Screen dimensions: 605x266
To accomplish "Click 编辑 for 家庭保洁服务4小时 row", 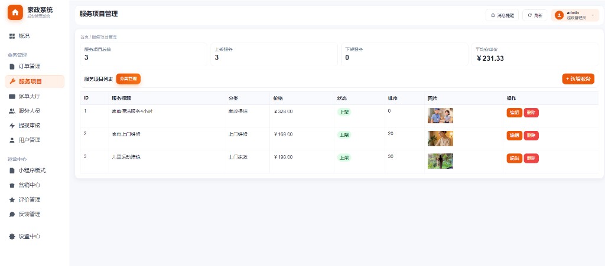I will 515,113.
